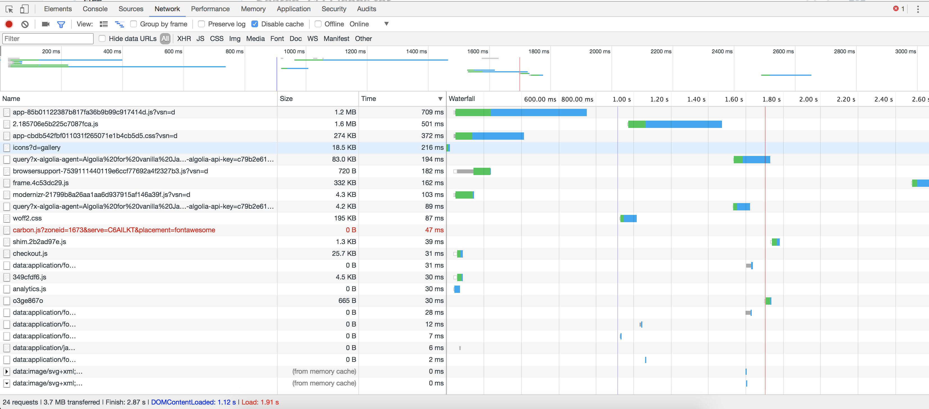The height and width of the screenshot is (409, 929).
Task: Select the failed carbon.js request row
Action: pyautogui.click(x=114, y=230)
